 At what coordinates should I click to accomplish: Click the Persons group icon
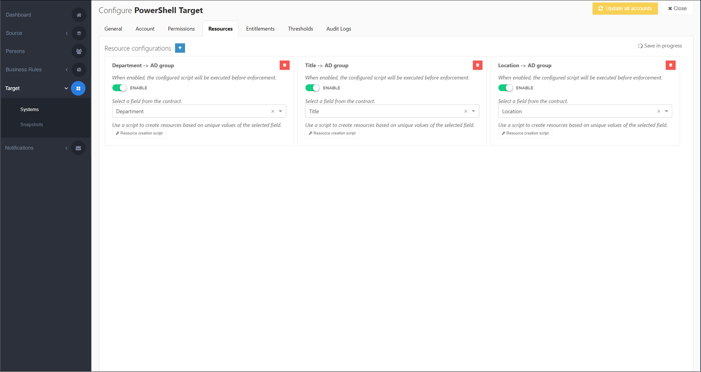[79, 51]
